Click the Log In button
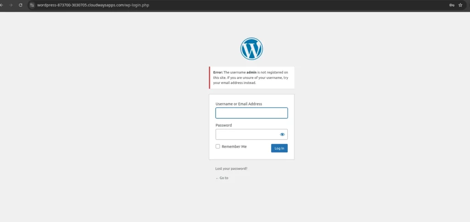This screenshot has width=470, height=222. pyautogui.click(x=280, y=148)
